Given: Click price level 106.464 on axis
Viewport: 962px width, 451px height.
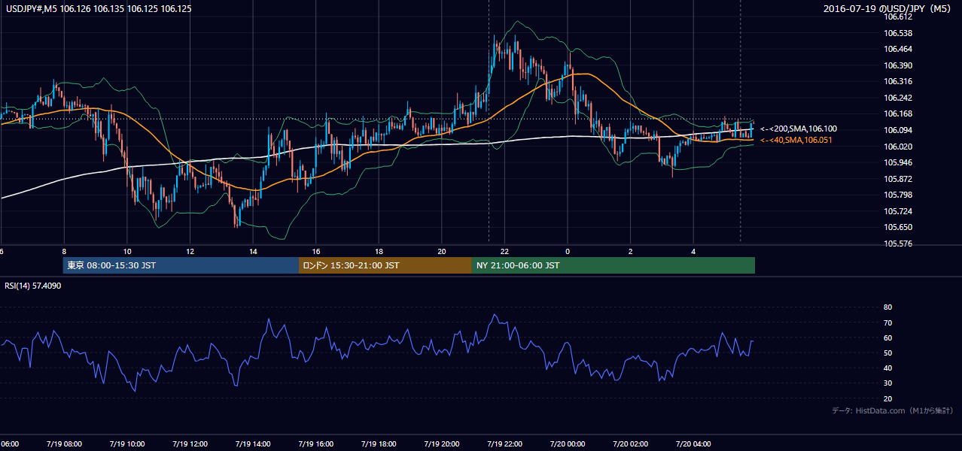Looking at the screenshot, I should (x=898, y=49).
